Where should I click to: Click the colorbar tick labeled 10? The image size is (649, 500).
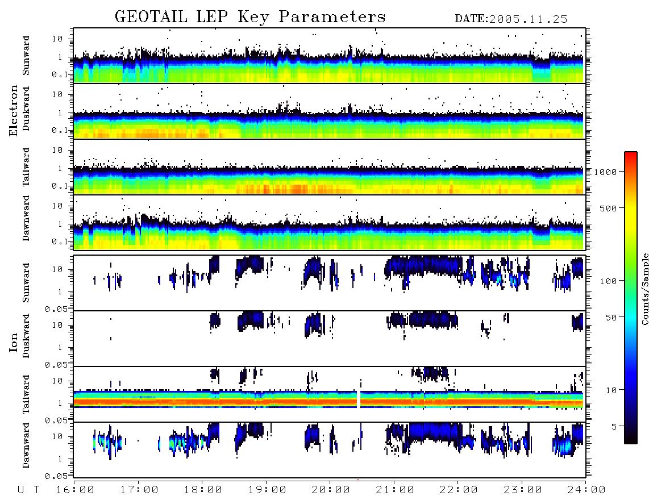click(611, 390)
